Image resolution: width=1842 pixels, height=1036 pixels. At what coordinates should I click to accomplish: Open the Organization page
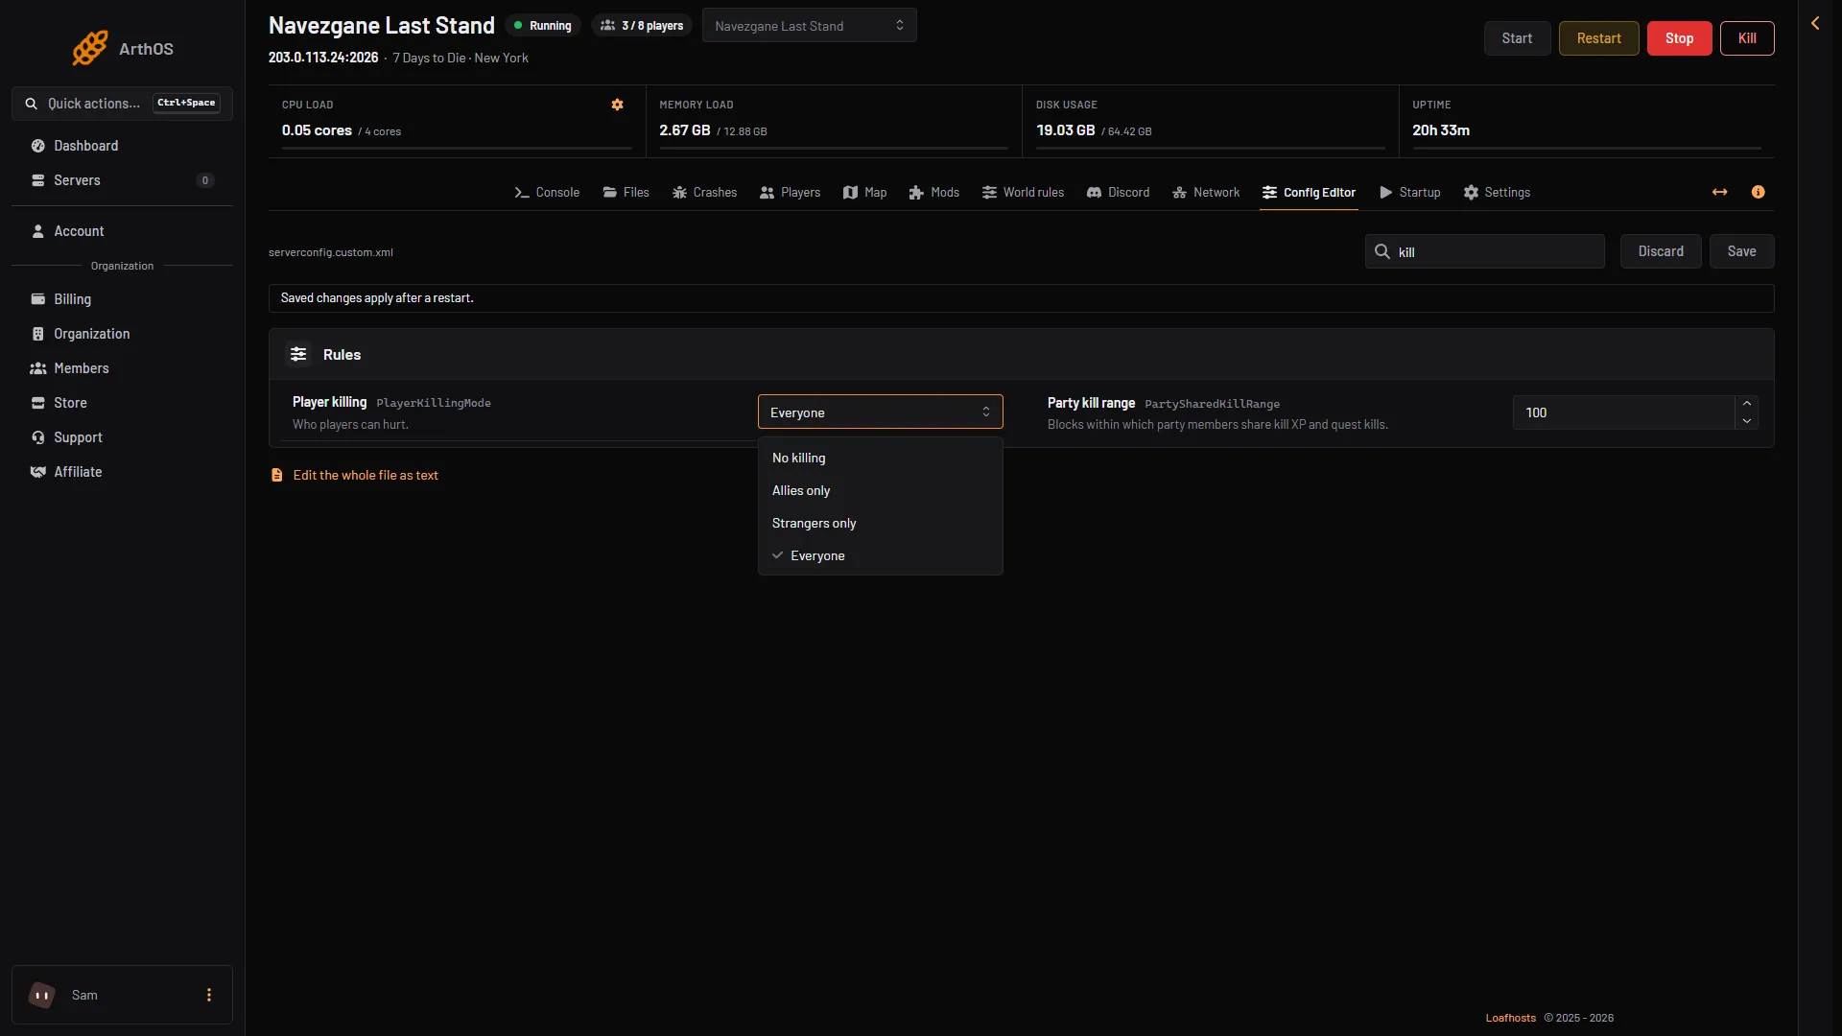(x=122, y=334)
